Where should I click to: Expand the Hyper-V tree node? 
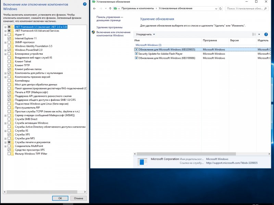[x=5, y=35]
